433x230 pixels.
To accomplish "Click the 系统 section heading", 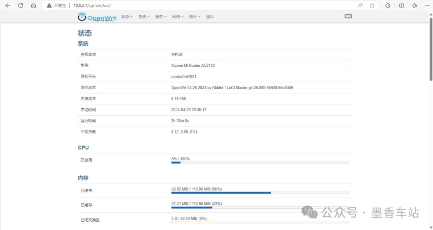I will [83, 44].
